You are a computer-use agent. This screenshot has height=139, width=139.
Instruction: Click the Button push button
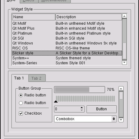click(x=101, y=109)
